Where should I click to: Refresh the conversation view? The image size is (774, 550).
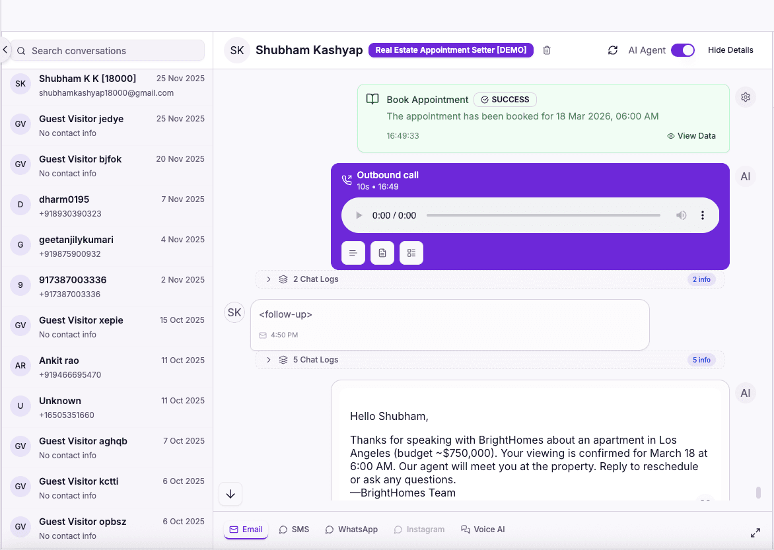(613, 50)
